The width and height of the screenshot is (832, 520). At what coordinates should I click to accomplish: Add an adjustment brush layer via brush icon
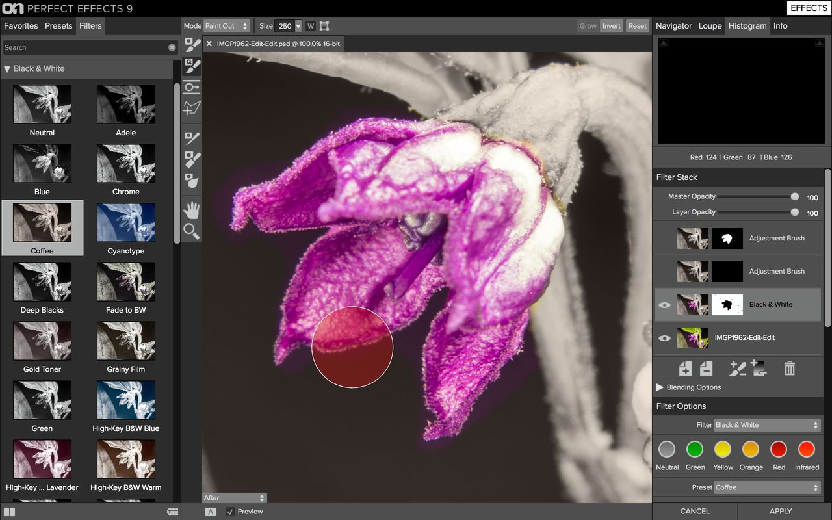click(x=737, y=369)
